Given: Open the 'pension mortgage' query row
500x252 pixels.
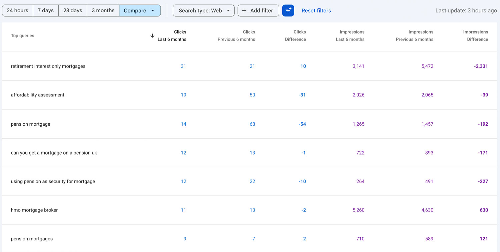Looking at the screenshot, I should click(249, 124).
